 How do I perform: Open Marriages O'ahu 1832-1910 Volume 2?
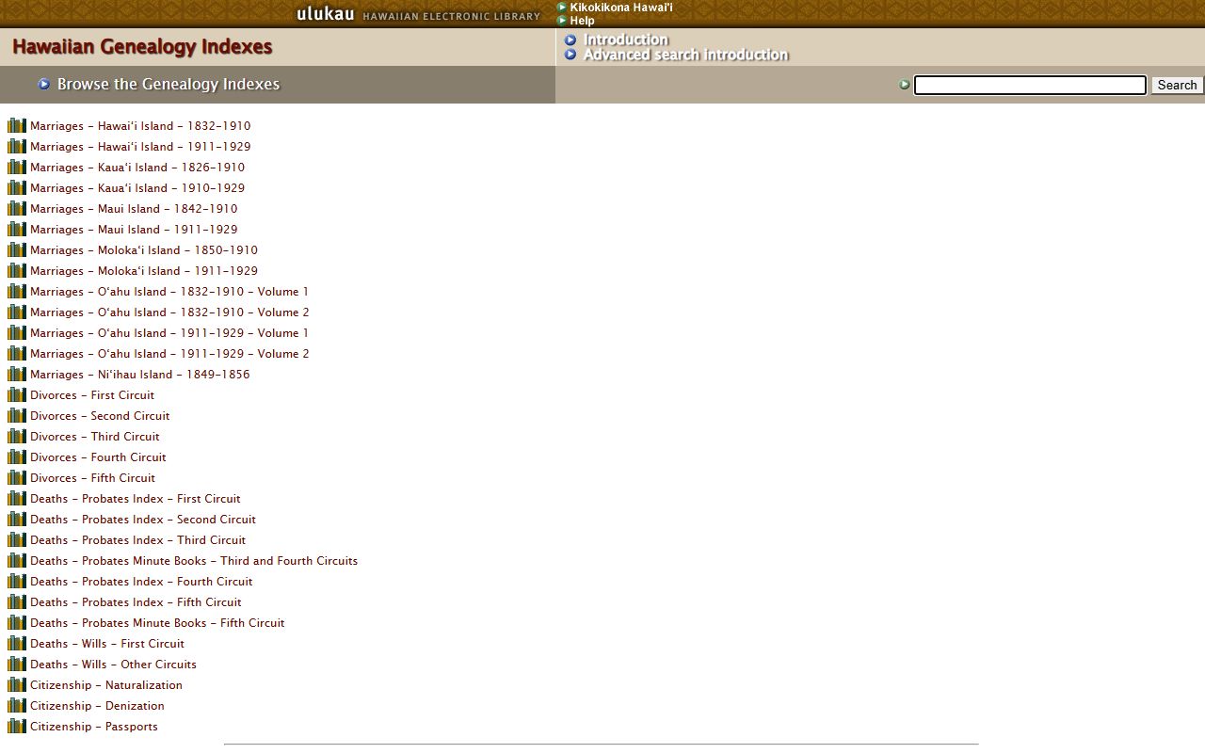point(169,312)
